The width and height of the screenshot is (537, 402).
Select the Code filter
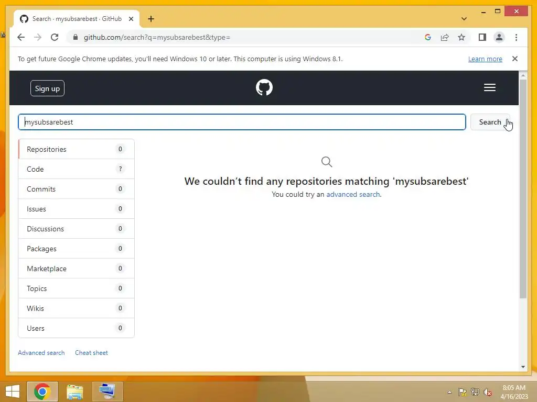[x=77, y=169]
